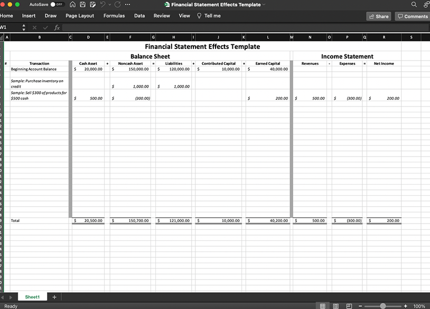Select column F header

pos(130,37)
